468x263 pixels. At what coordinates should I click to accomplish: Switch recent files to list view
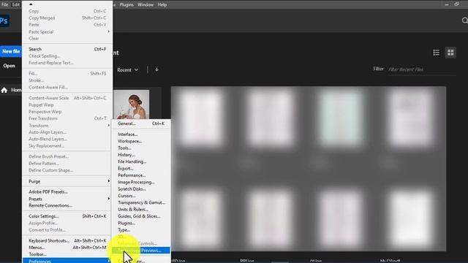coord(436,53)
